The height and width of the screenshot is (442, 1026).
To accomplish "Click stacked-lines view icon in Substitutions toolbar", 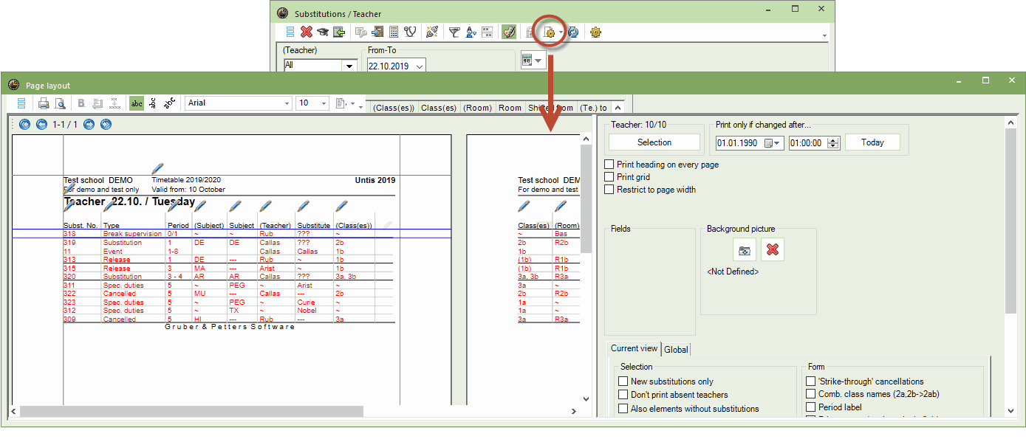I will pos(290,32).
